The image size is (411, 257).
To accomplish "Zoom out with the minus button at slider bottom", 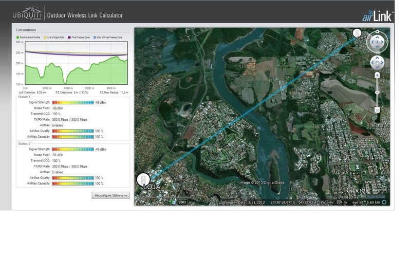I will [377, 110].
